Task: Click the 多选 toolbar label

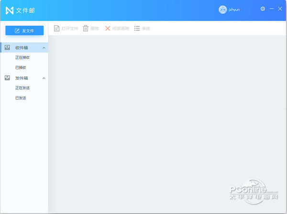Action: pos(146,28)
